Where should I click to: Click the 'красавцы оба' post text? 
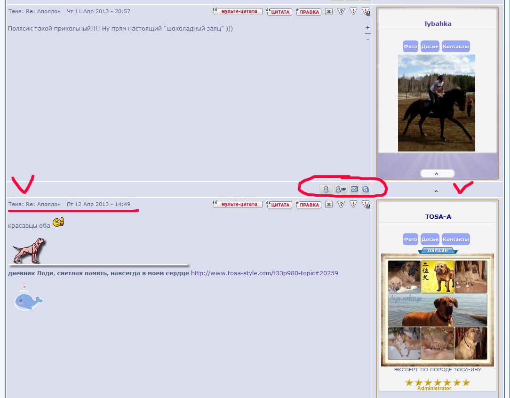29,225
